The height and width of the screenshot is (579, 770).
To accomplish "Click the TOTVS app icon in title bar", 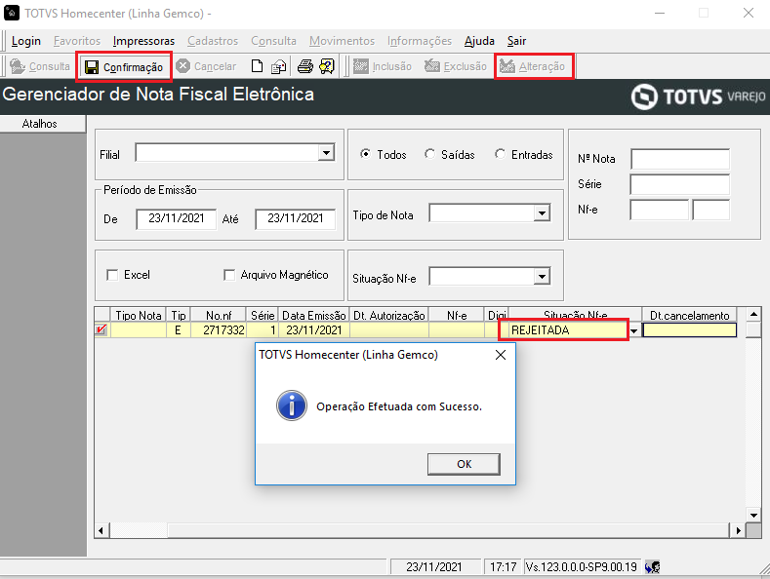I will [12, 13].
